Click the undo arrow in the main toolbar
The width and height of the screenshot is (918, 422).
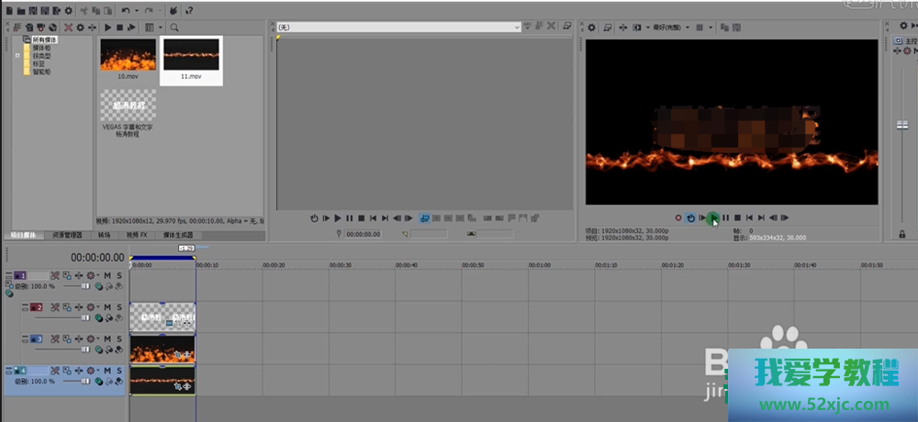(126, 10)
